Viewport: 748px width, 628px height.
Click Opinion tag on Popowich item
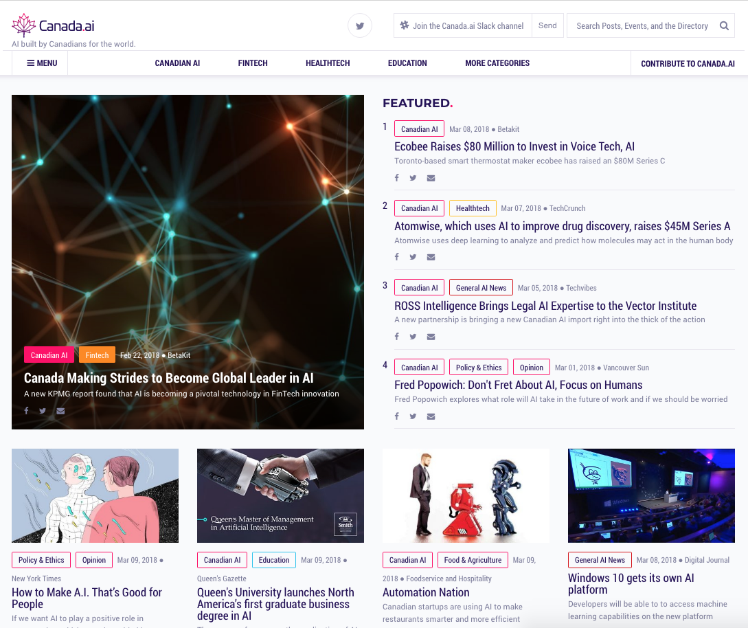point(532,368)
